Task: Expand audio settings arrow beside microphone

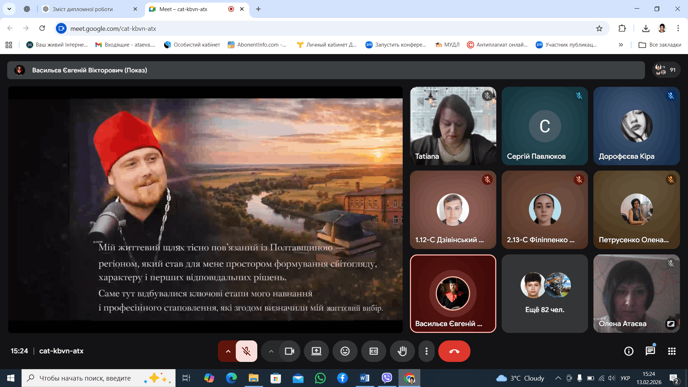Action: point(228,351)
